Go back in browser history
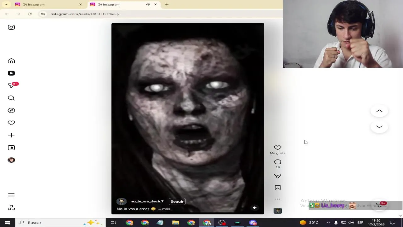Viewport: 403px width, 227px height. pyautogui.click(x=7, y=14)
